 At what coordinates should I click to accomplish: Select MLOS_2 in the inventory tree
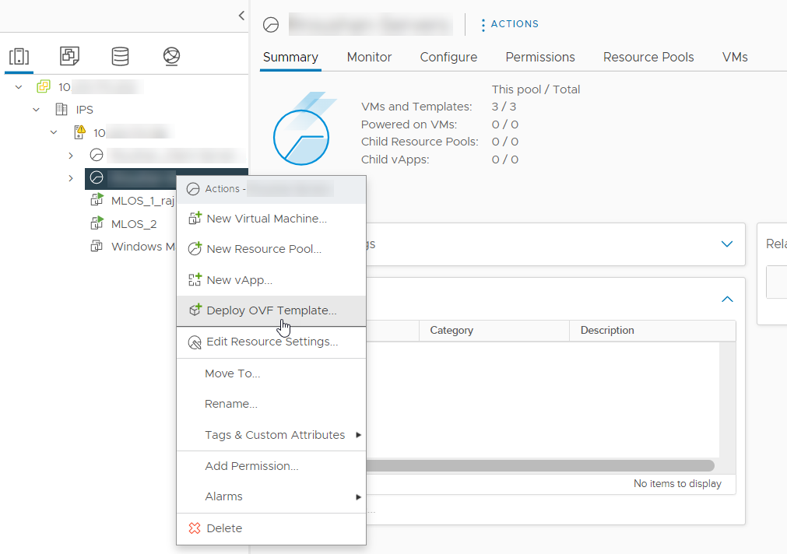[134, 224]
